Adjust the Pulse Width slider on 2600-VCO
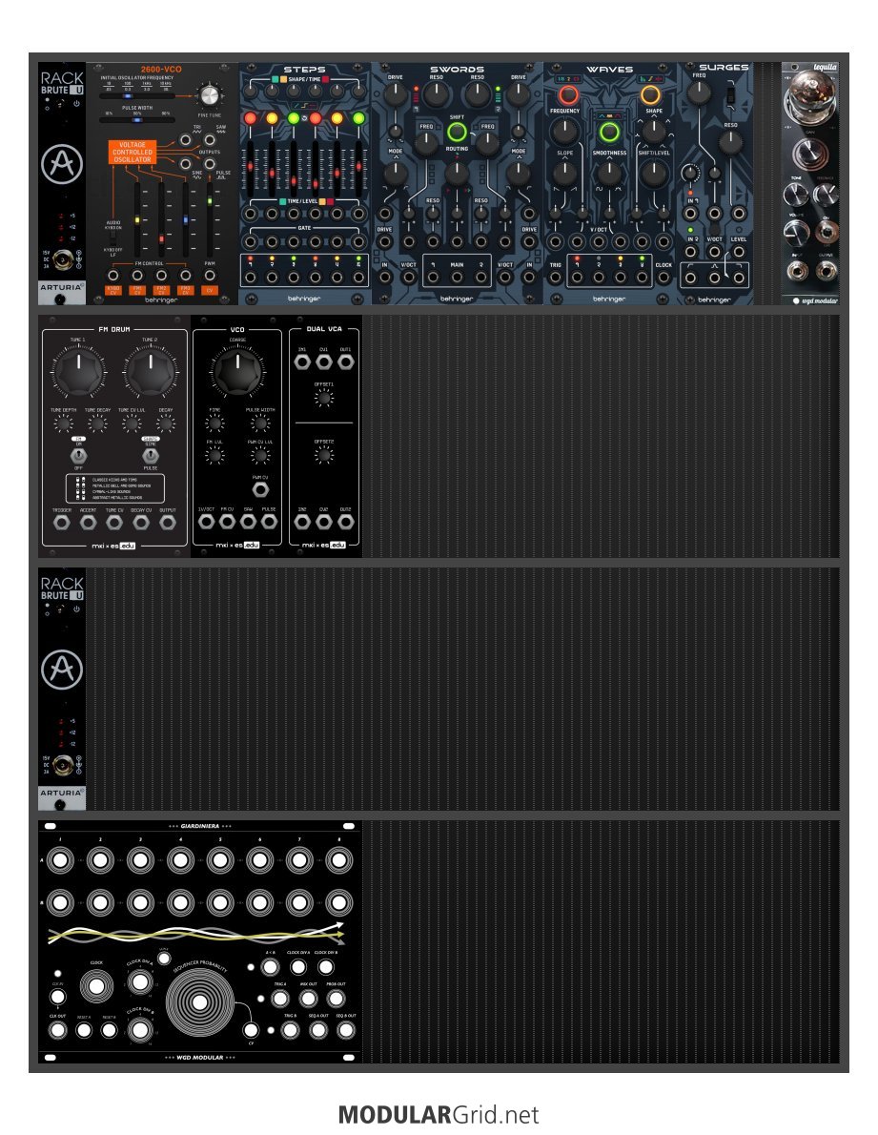 click(x=136, y=120)
